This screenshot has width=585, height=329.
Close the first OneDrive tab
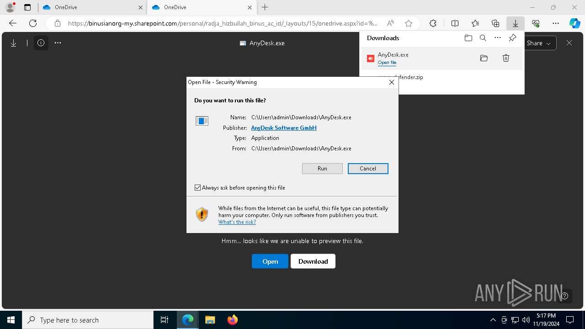click(140, 7)
